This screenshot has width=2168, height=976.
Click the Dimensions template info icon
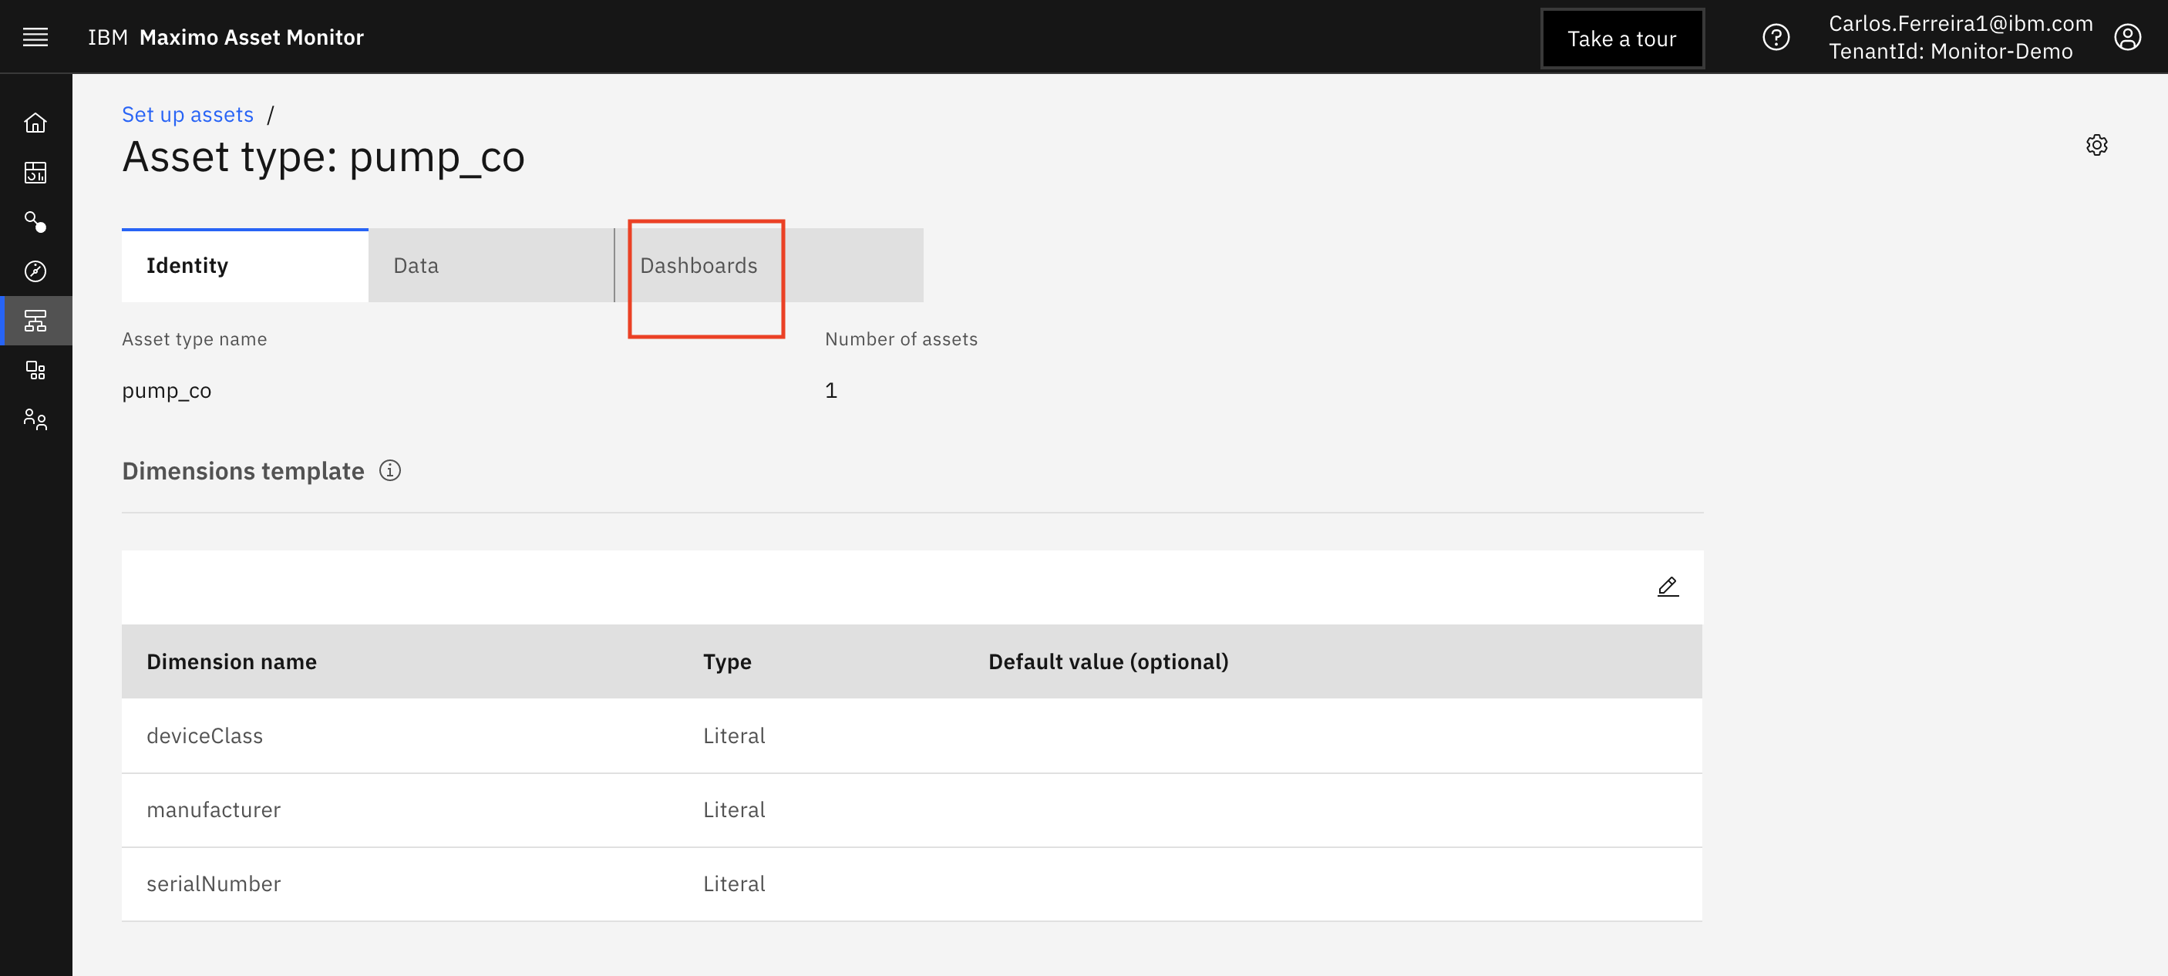(389, 470)
